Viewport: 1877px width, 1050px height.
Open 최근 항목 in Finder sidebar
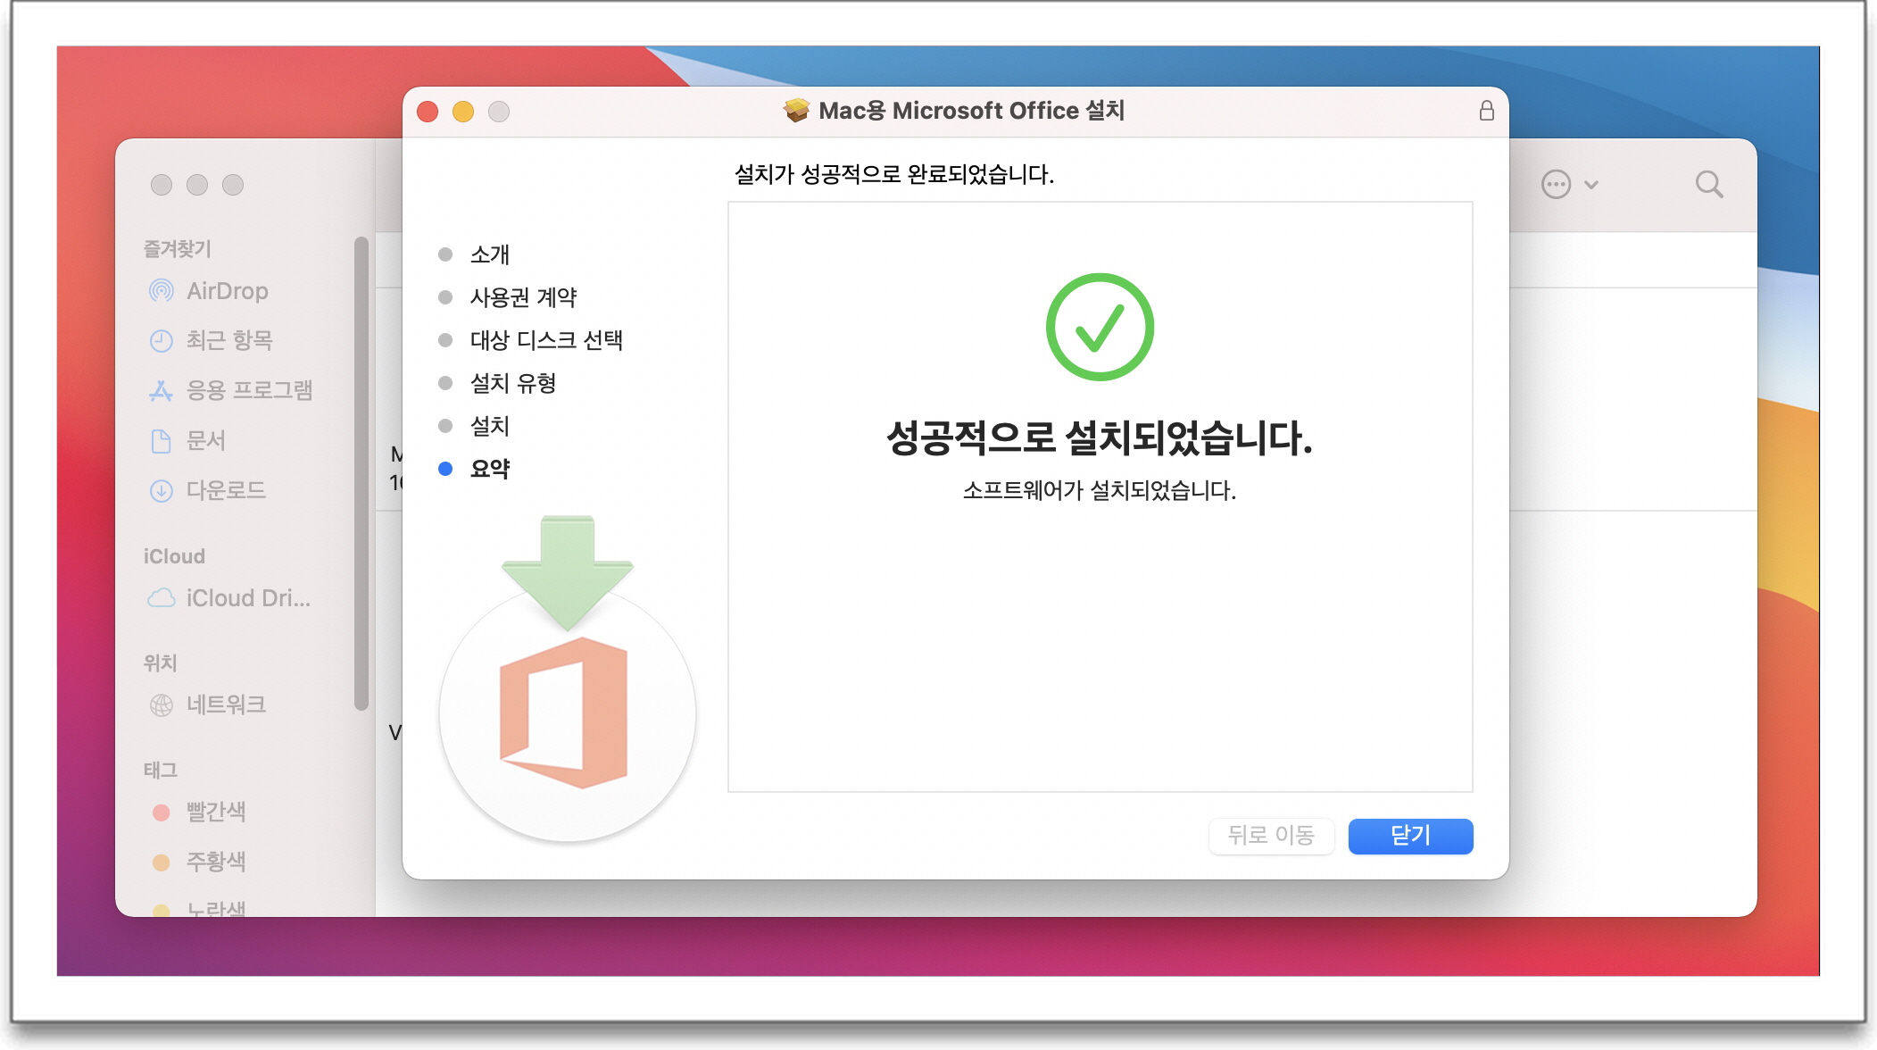[x=229, y=340]
